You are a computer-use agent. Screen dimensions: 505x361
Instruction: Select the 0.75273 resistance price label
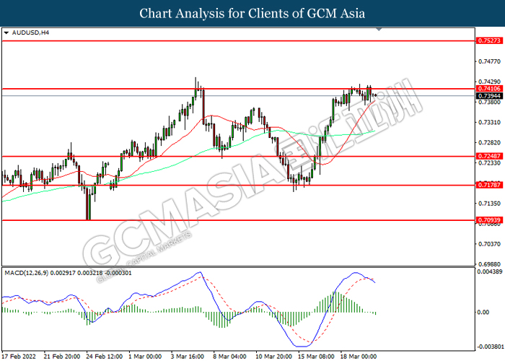pos(489,40)
